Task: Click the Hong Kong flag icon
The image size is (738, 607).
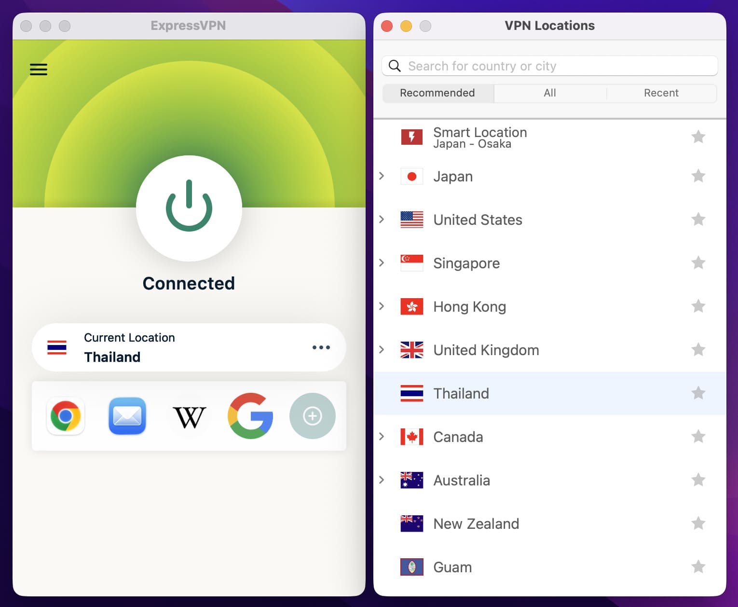Action: (412, 306)
